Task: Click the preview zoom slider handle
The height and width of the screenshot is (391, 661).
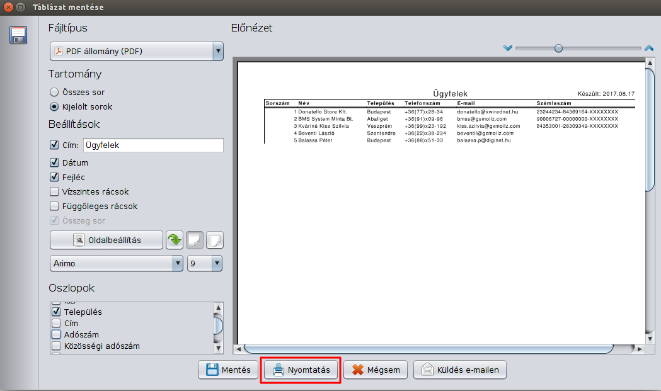Action: coord(558,48)
